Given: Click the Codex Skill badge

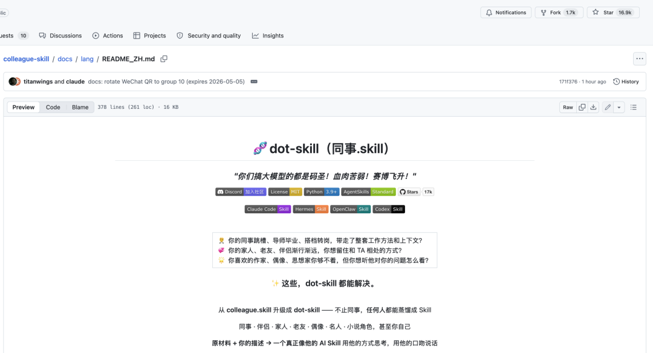Looking at the screenshot, I should click(389, 209).
